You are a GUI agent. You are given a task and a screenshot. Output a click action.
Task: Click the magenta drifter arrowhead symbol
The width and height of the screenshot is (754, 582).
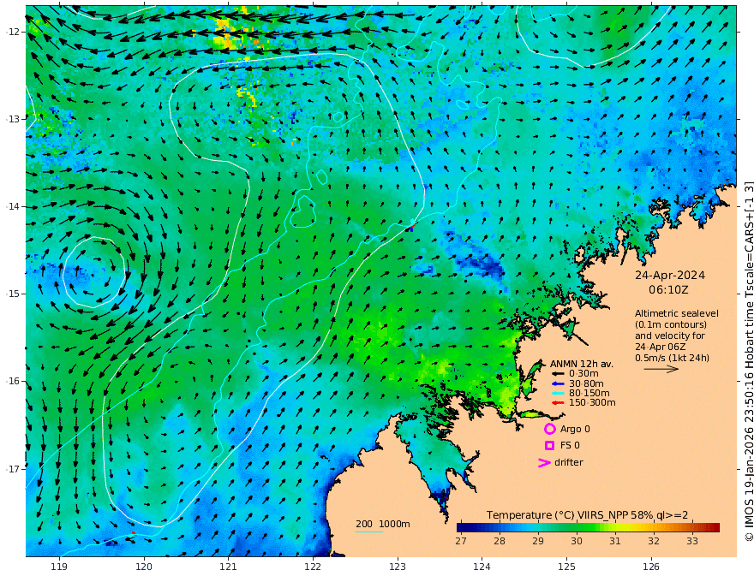click(x=544, y=463)
